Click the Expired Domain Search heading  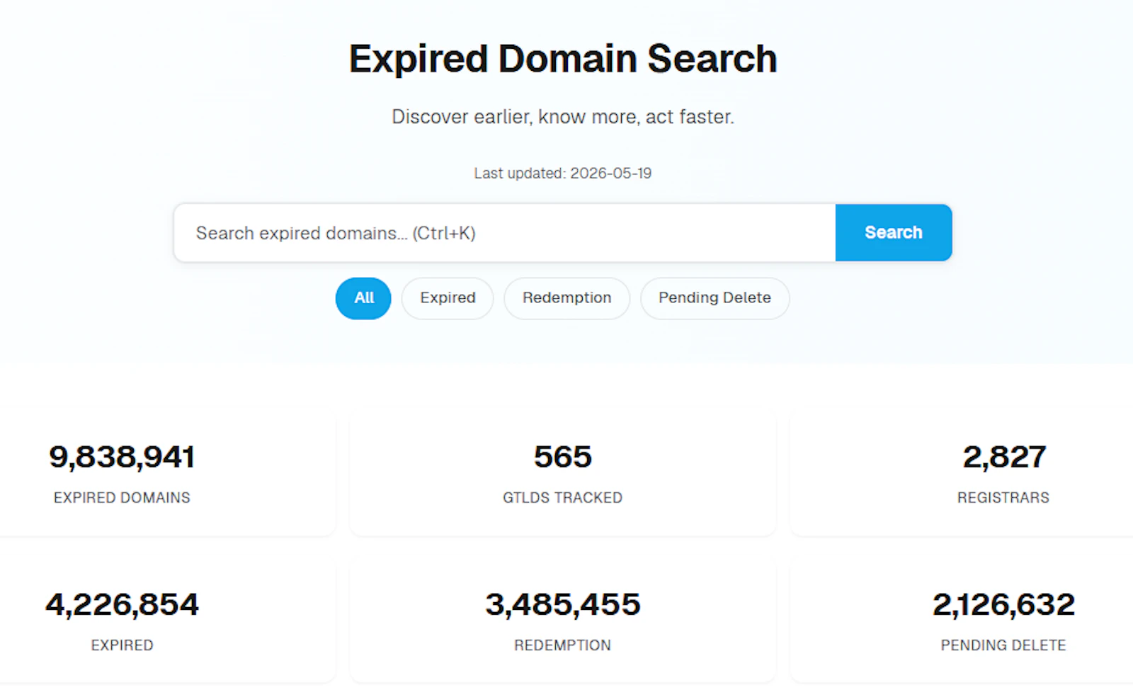click(x=563, y=59)
